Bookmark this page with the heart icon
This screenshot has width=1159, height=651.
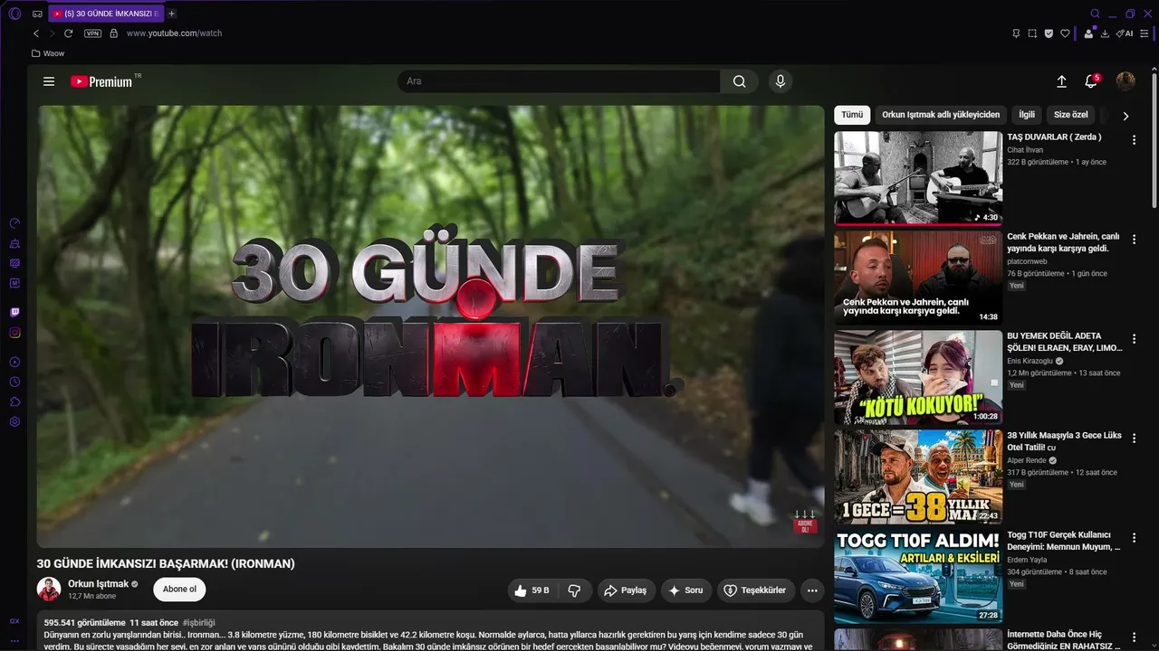1065,33
